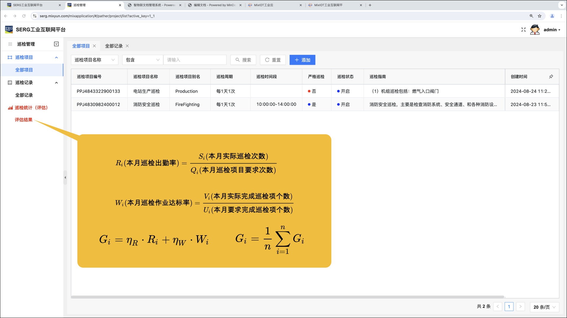Open 评估结果 in the sidebar
Image resolution: width=567 pixels, height=318 pixels.
click(x=24, y=120)
